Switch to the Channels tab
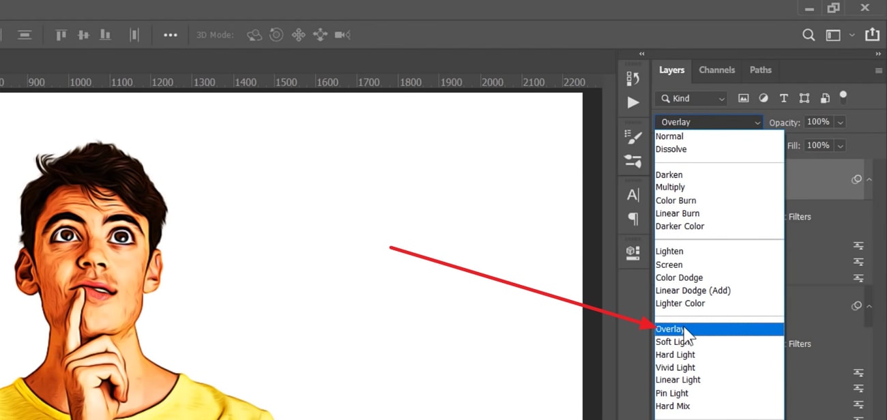Image resolution: width=887 pixels, height=420 pixels. [716, 70]
